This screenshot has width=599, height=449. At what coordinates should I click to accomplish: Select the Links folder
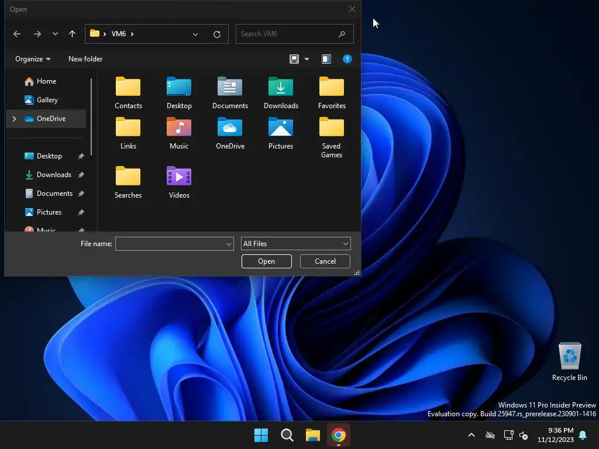tap(128, 134)
